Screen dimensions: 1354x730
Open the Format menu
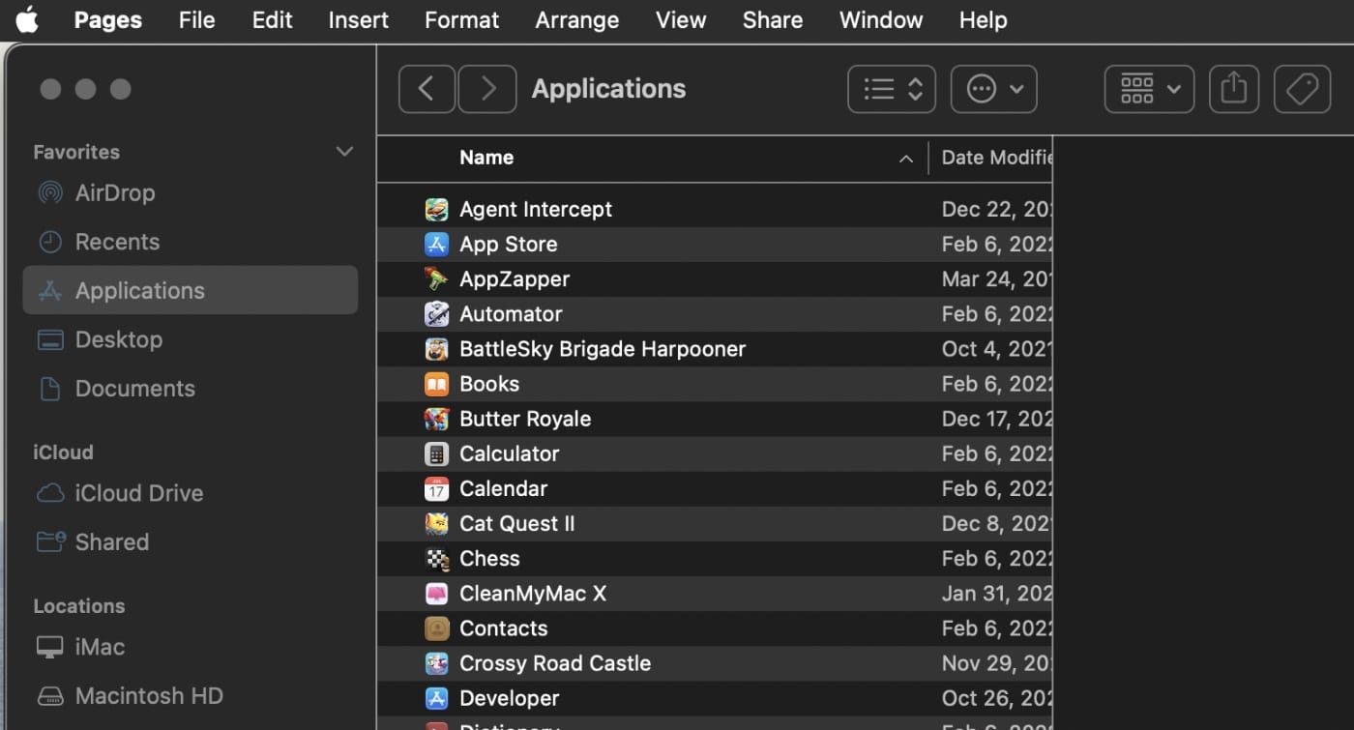(461, 19)
